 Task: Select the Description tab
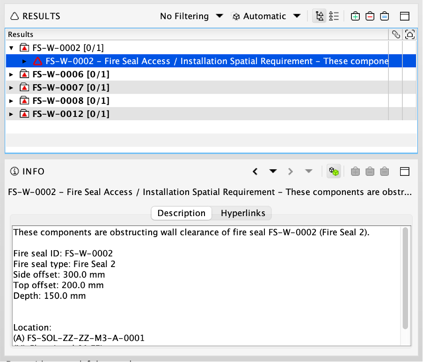[181, 213]
